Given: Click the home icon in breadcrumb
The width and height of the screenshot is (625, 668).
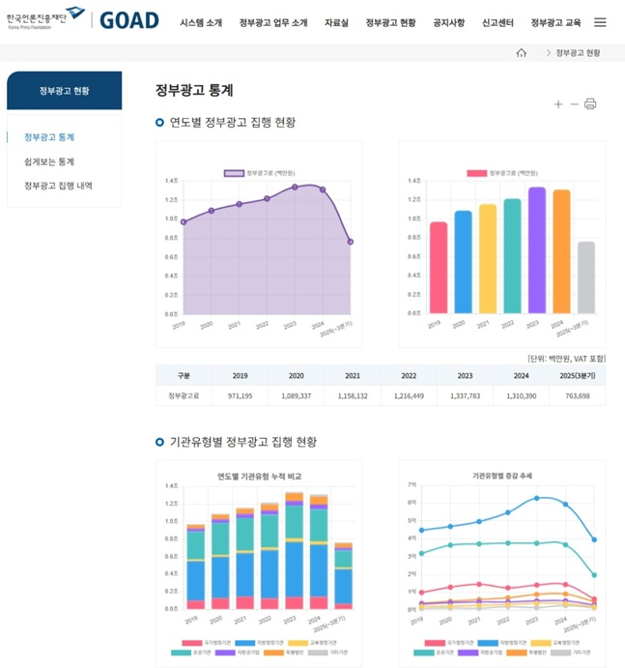Looking at the screenshot, I should click(522, 53).
